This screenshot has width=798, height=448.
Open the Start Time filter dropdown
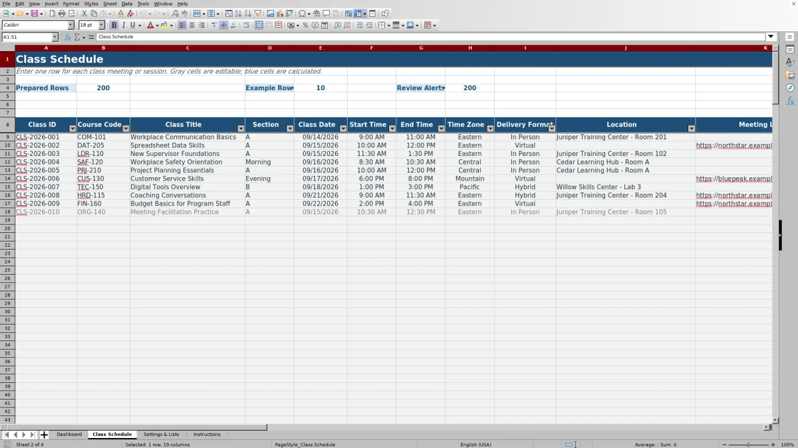click(392, 129)
